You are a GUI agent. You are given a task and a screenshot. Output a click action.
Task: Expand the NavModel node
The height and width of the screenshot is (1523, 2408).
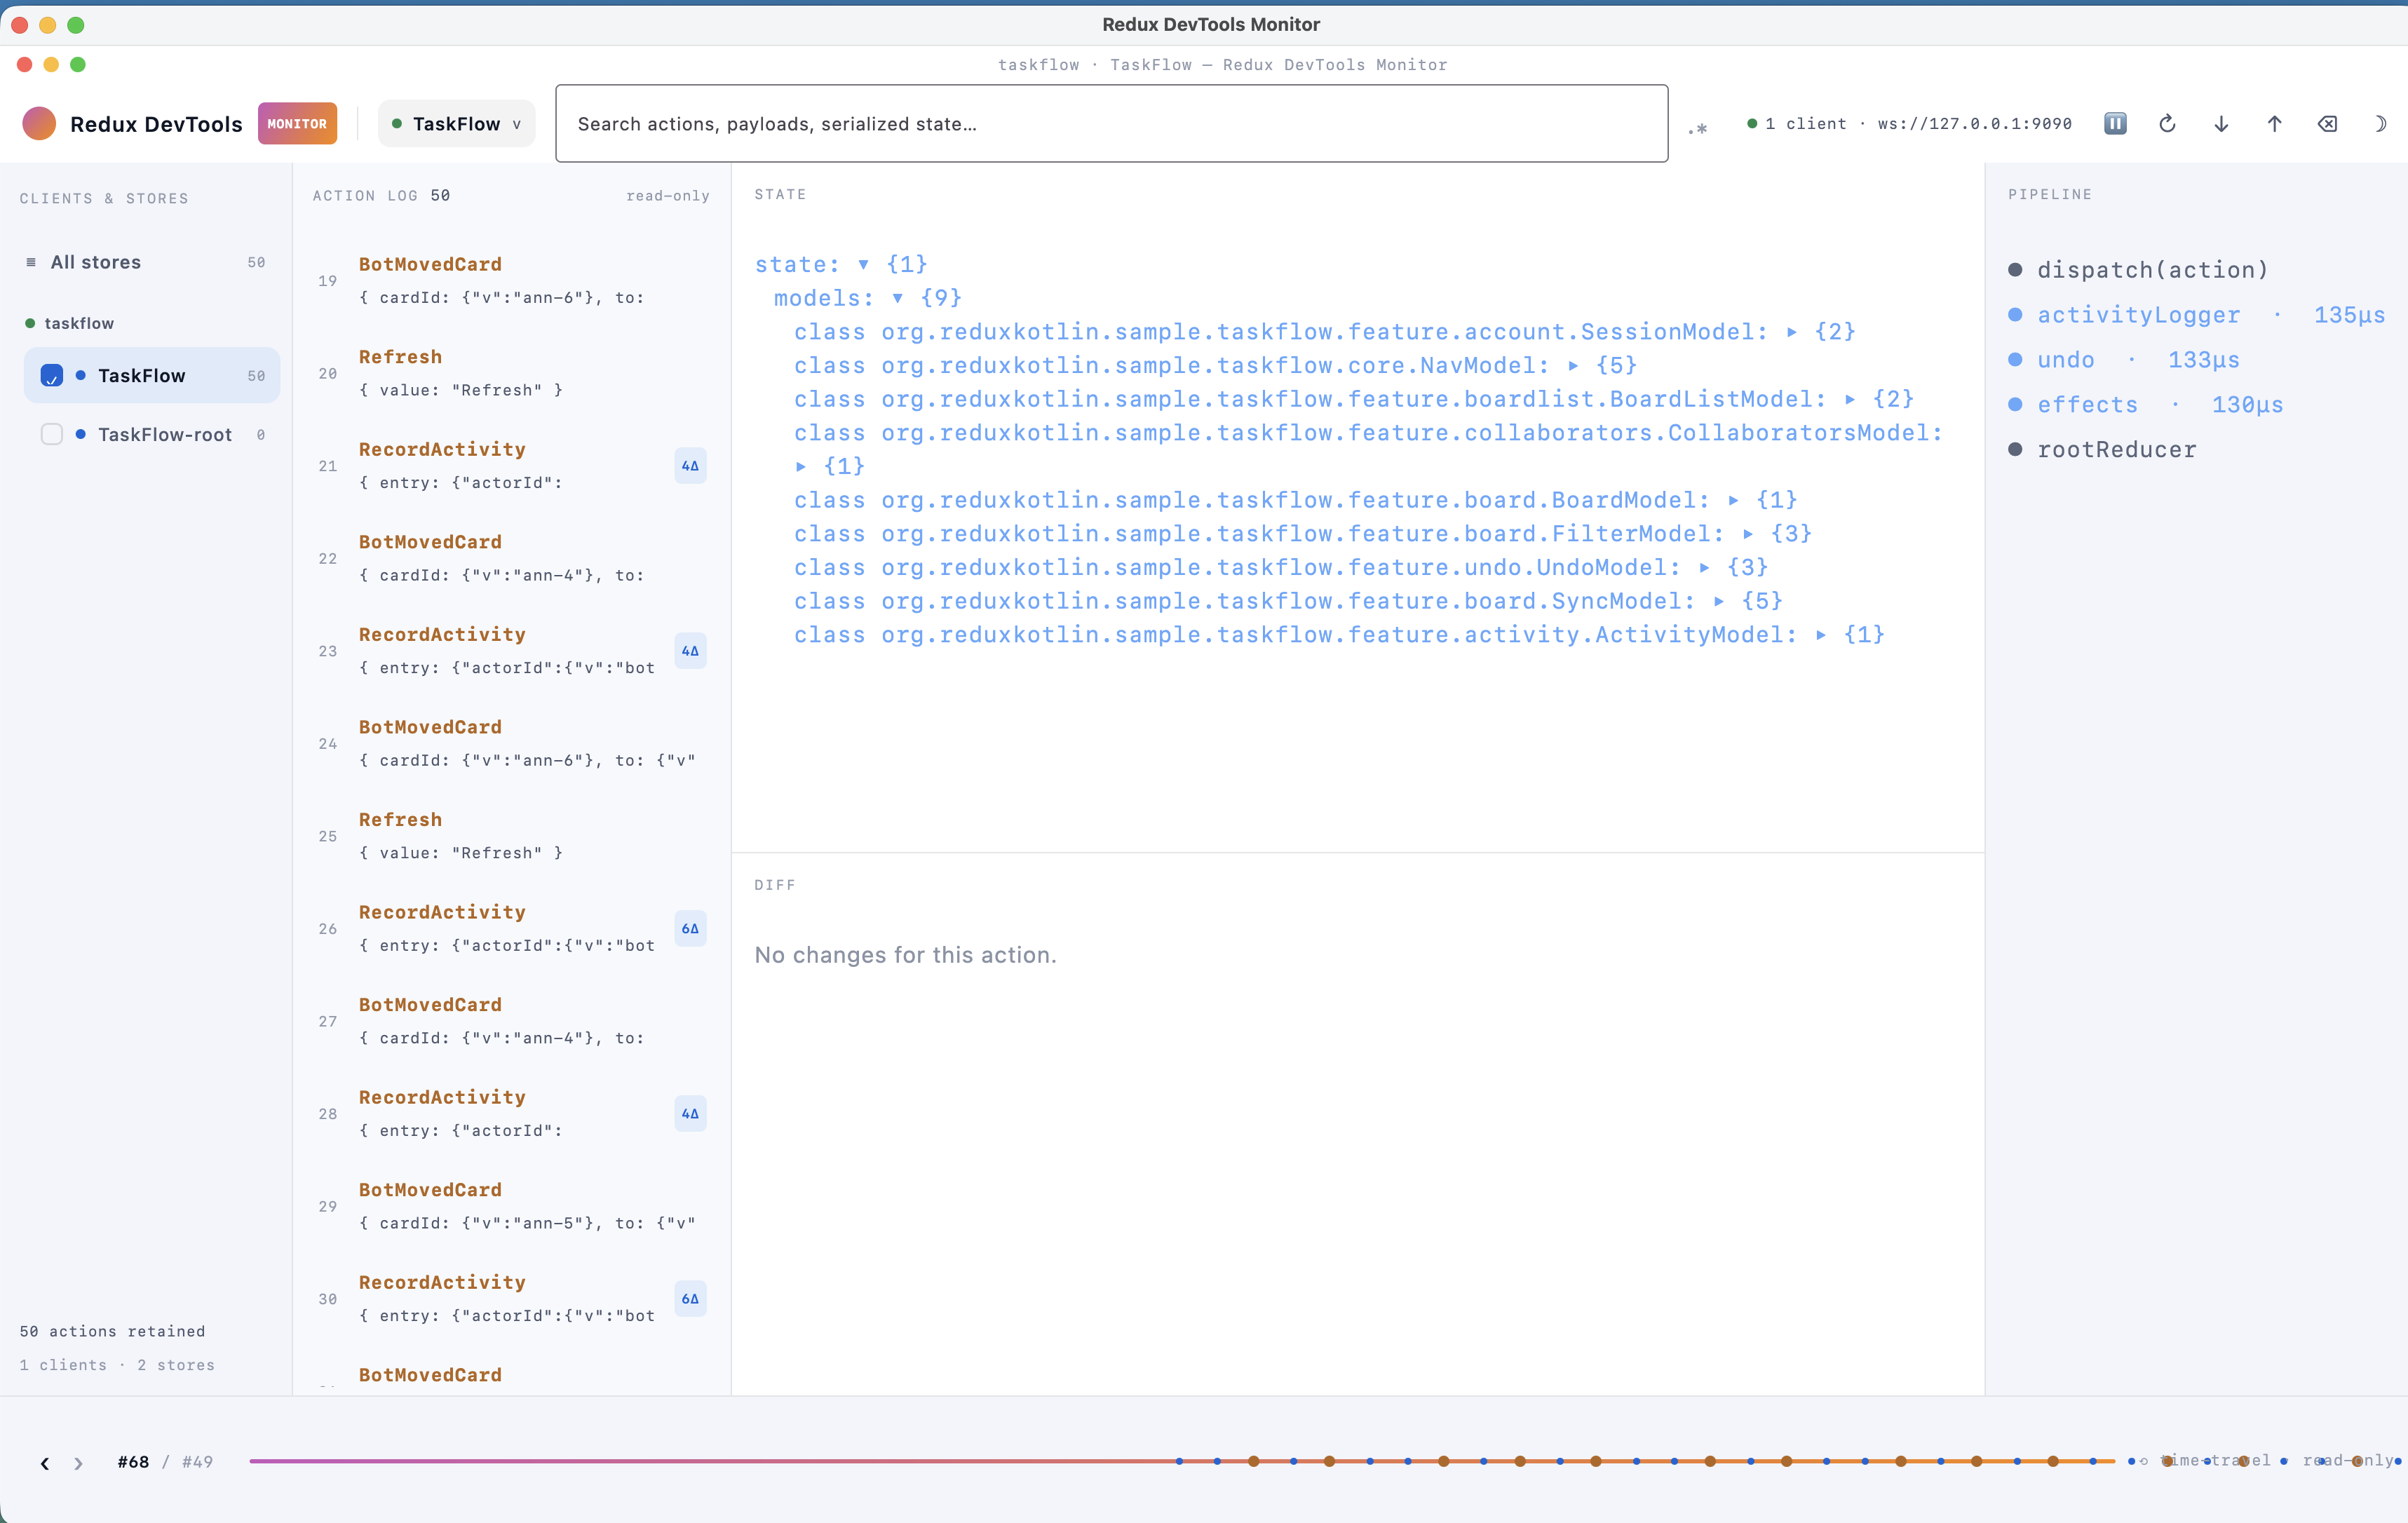click(1573, 366)
